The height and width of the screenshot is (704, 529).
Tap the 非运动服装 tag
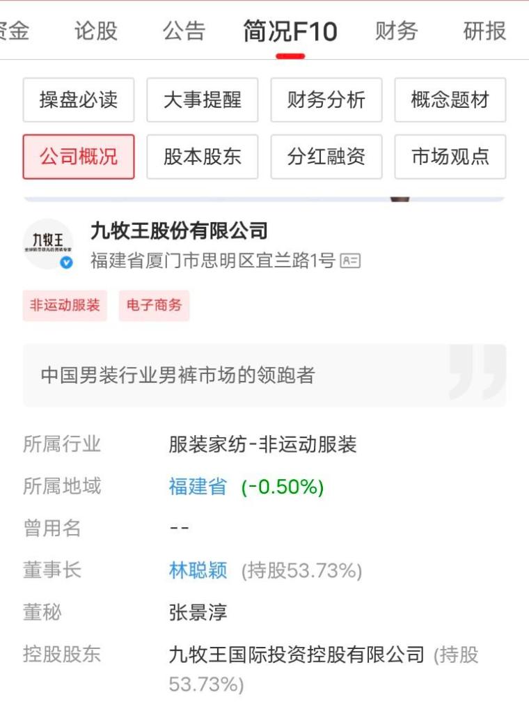(65, 305)
